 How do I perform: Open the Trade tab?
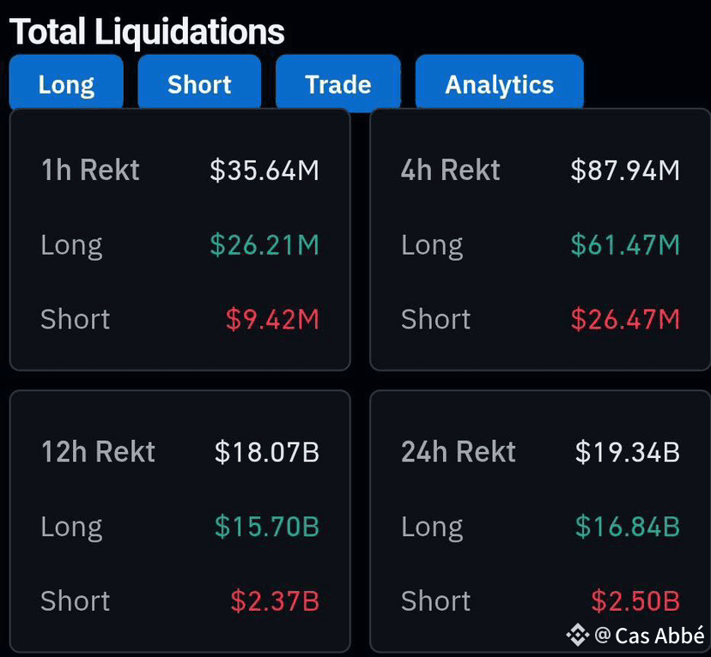tap(338, 84)
